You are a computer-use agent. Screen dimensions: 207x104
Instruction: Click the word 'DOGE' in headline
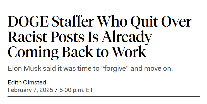click(x=28, y=22)
